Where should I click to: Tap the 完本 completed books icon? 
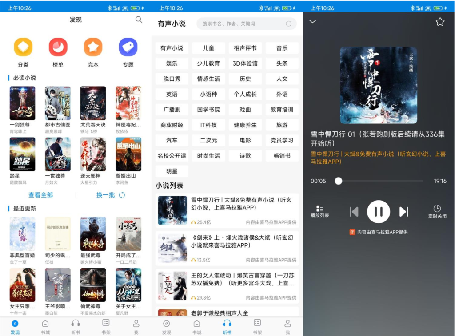(x=93, y=47)
